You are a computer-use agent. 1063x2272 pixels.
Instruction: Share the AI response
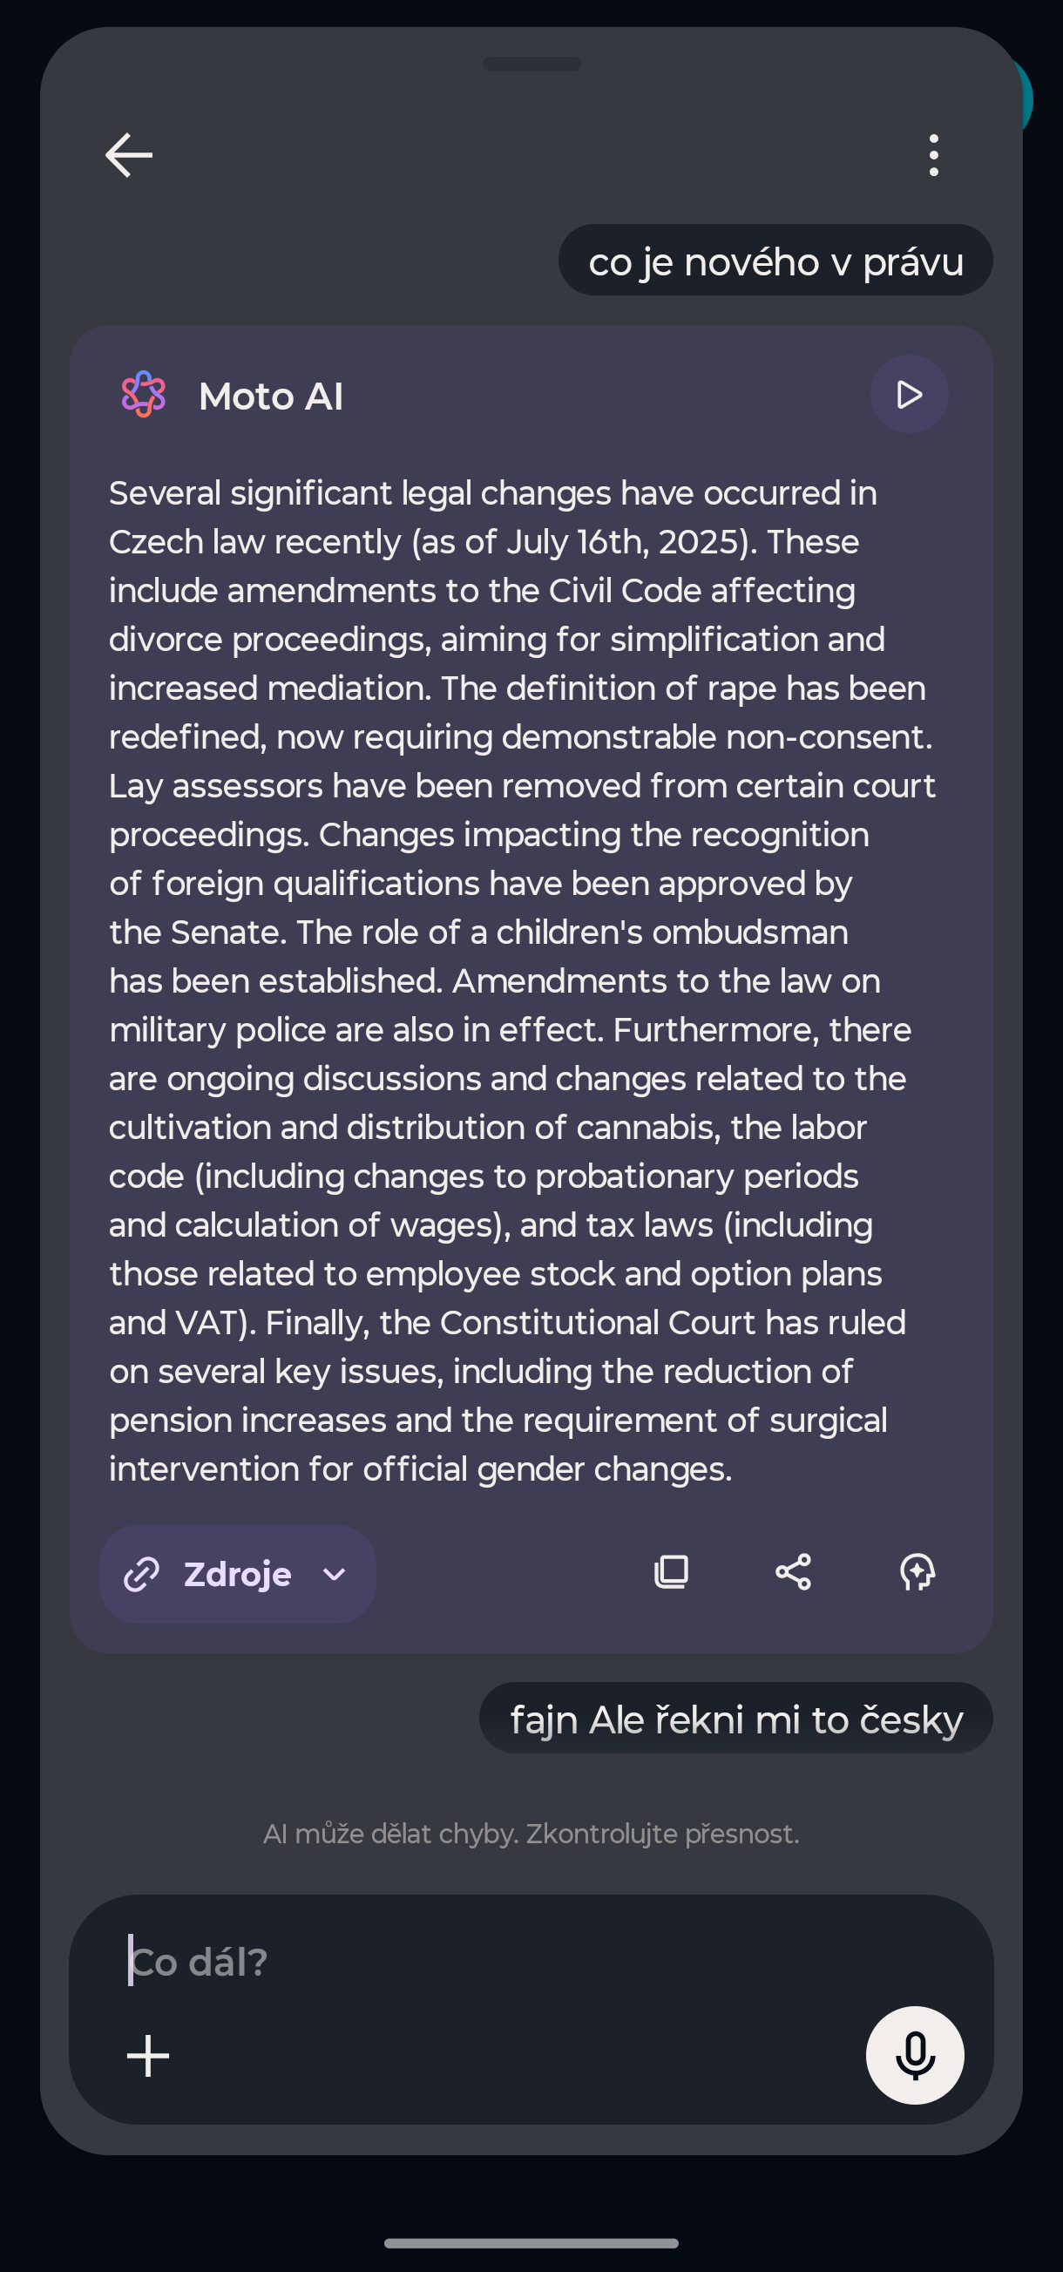[793, 1571]
